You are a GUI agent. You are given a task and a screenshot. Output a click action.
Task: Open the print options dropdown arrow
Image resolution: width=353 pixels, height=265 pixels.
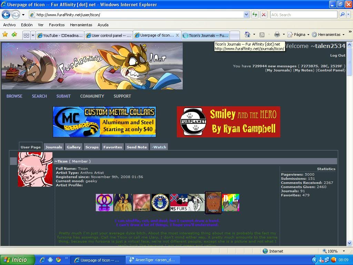[x=284, y=35]
